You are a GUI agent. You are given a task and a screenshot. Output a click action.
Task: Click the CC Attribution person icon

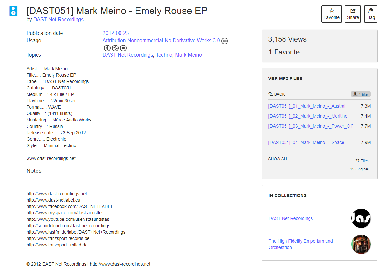pyautogui.click(x=107, y=48)
